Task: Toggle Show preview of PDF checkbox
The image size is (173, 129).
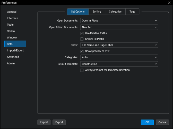Action: click(82, 51)
